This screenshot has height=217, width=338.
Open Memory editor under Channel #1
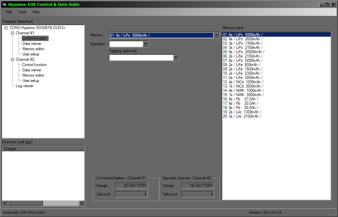[x=33, y=49]
